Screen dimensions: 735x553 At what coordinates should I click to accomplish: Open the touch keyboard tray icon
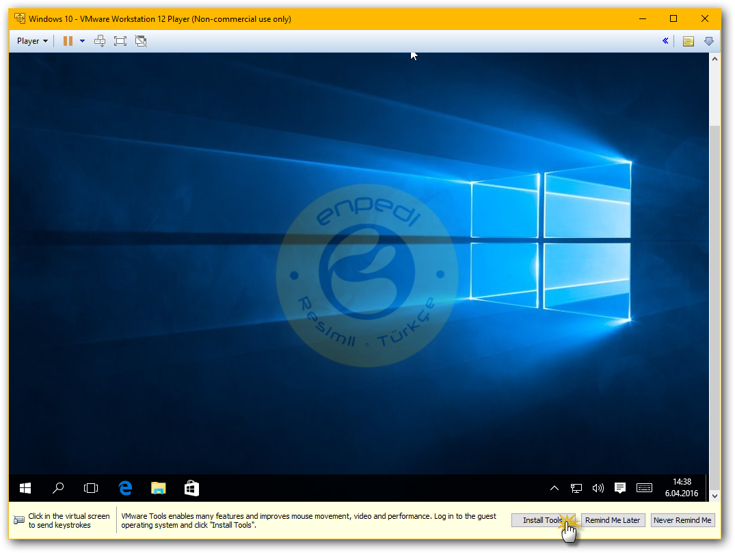(645, 488)
